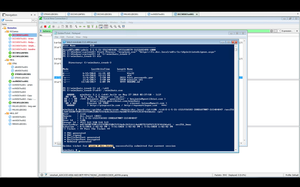Reload the capture file icon
The height and width of the screenshot is (187, 300).
(71, 27)
